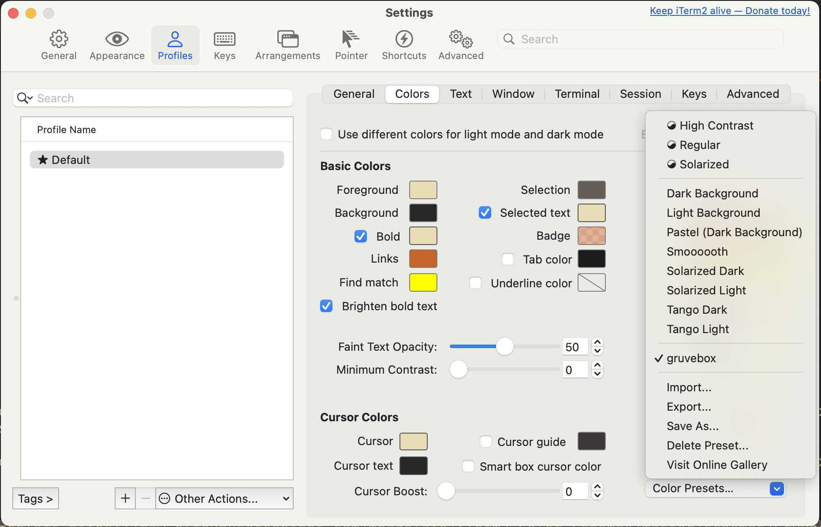
Task: Click the Donate today link
Action: (x=729, y=11)
